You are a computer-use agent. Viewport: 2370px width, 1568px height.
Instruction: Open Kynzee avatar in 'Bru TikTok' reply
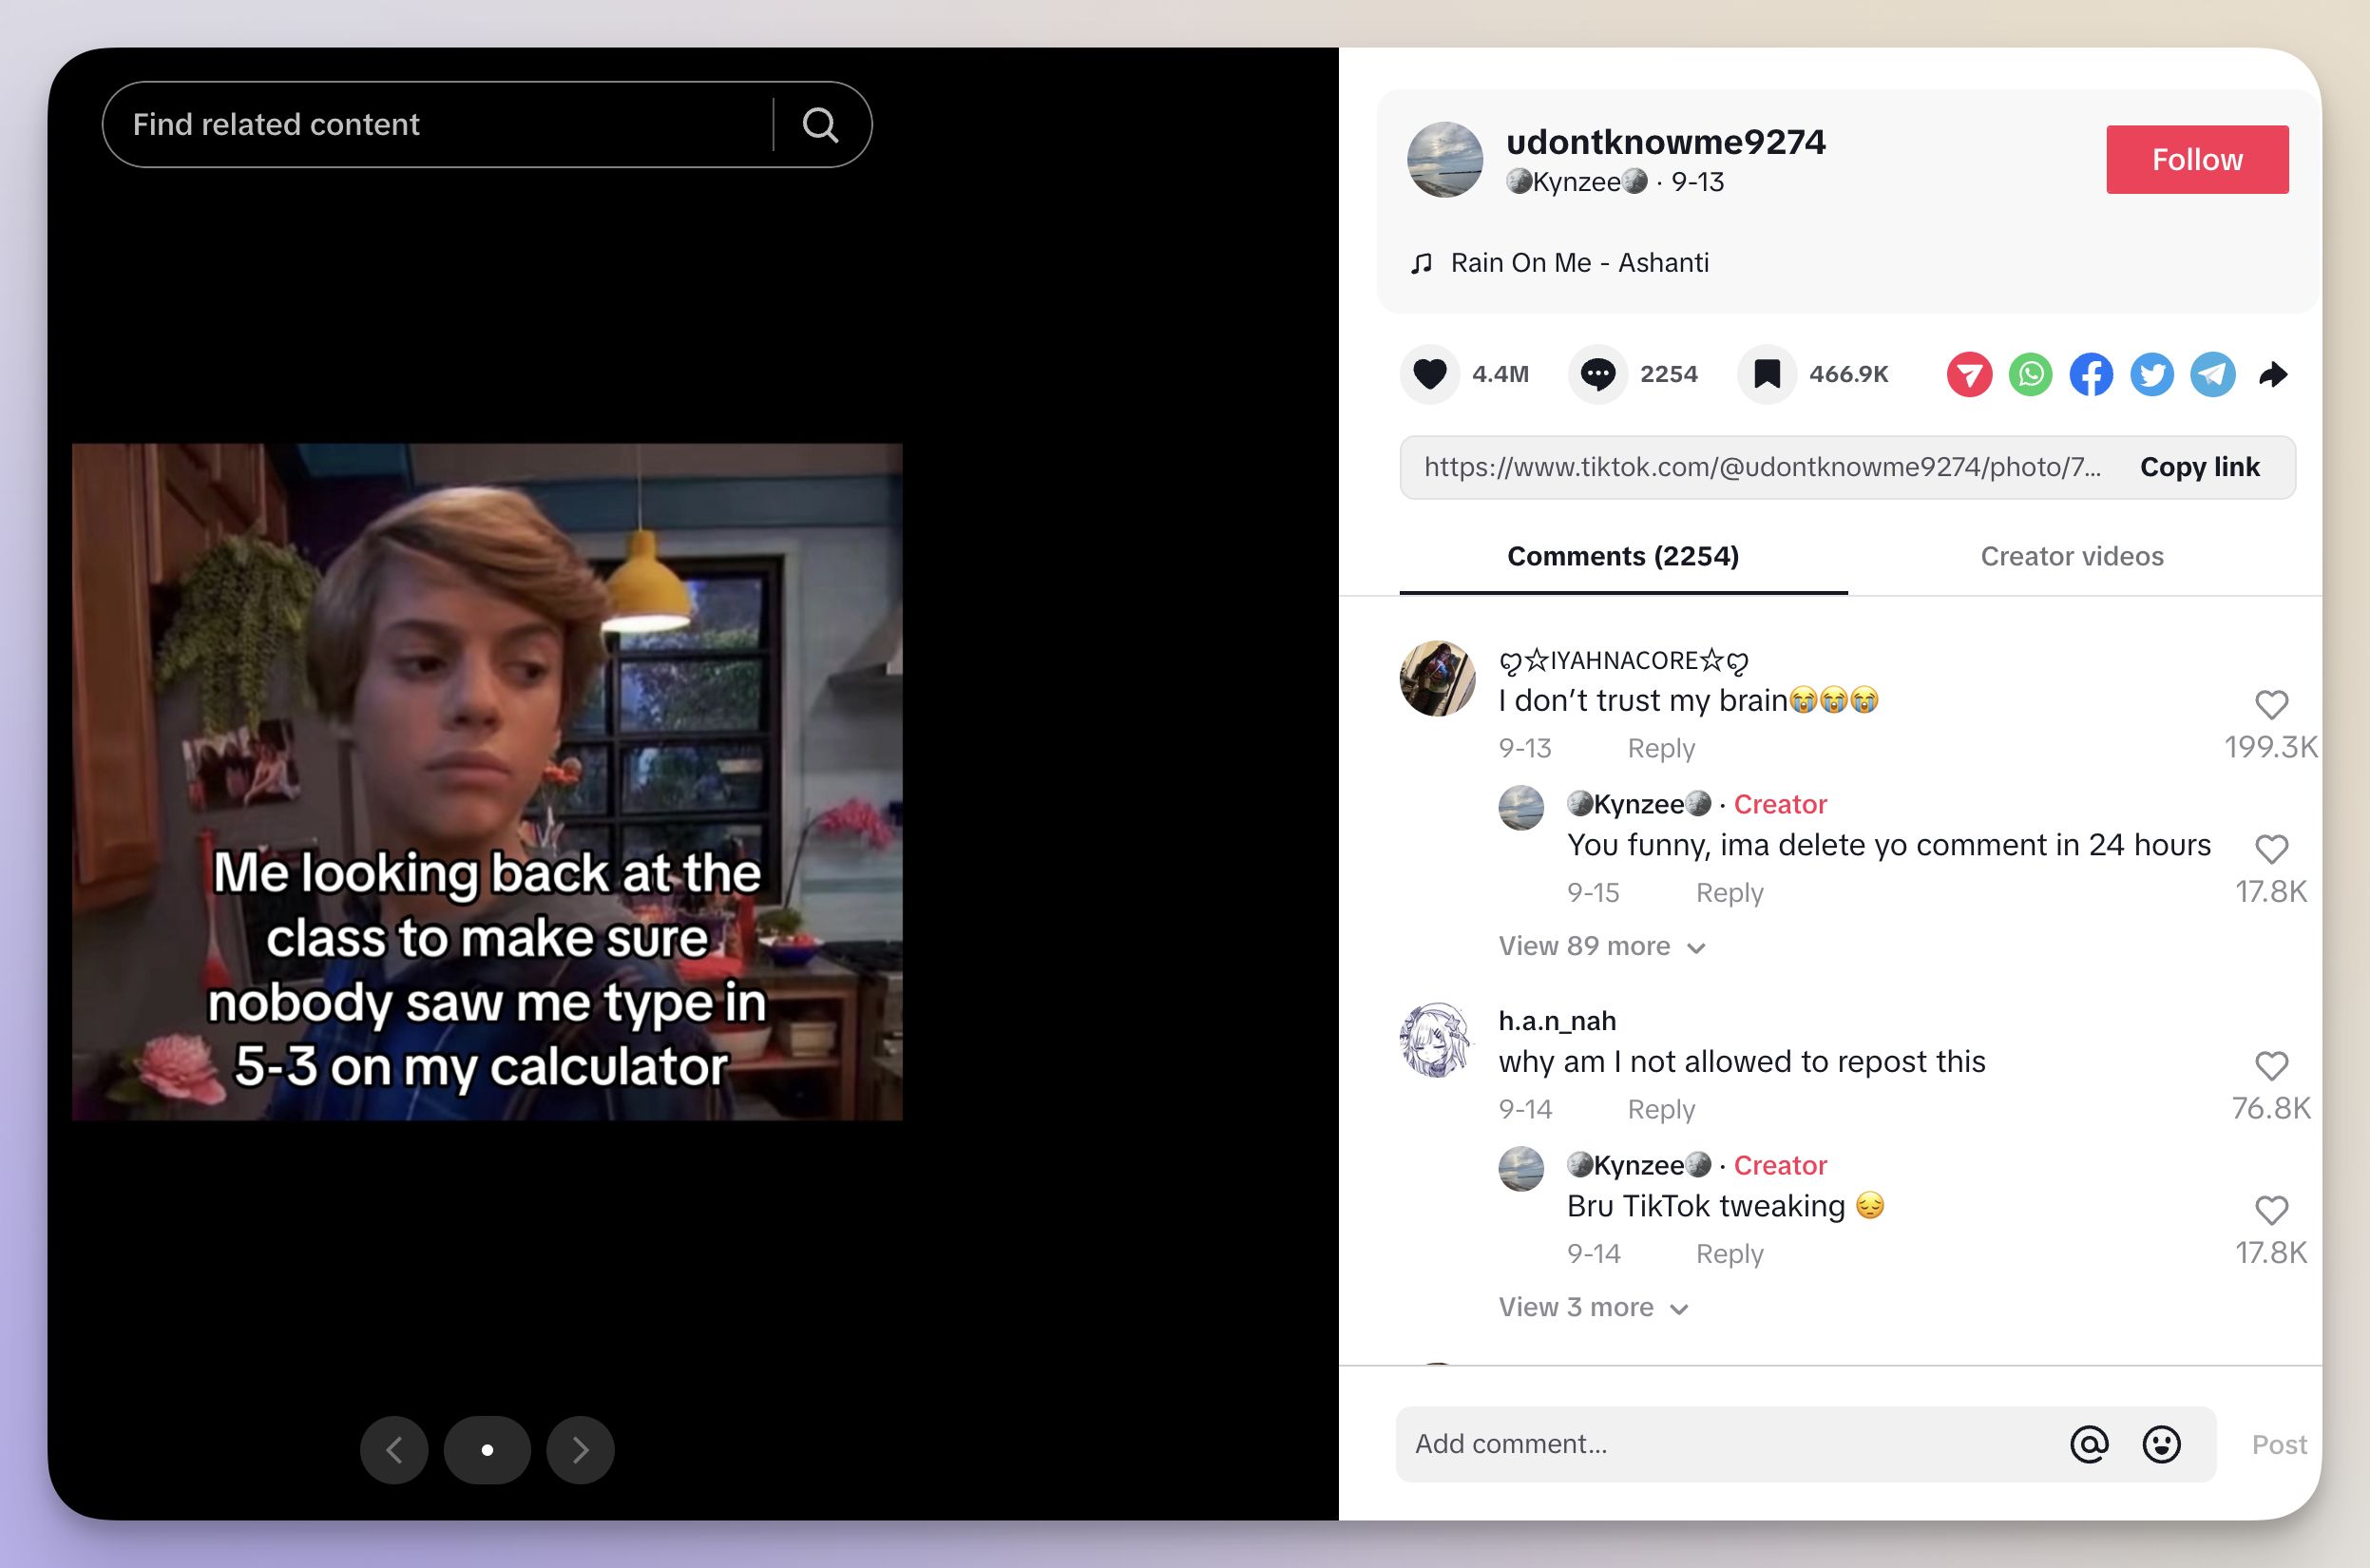(x=1520, y=1169)
